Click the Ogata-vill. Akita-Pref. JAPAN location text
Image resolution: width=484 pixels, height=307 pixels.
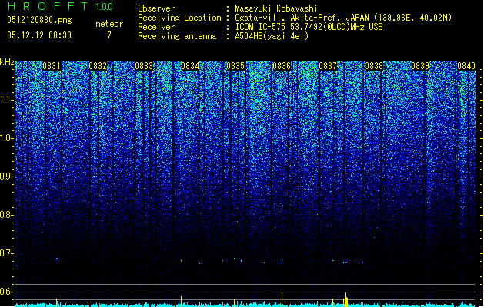tap(302, 18)
